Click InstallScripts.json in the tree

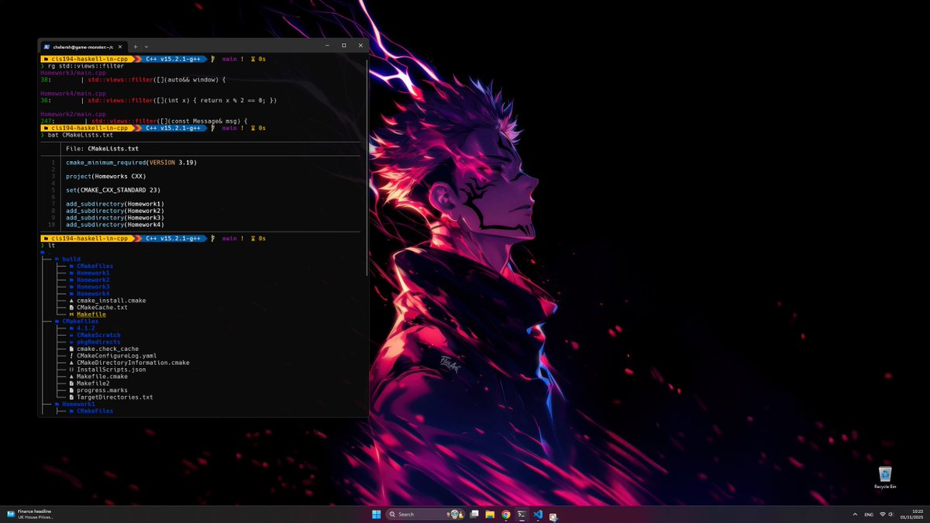click(111, 370)
